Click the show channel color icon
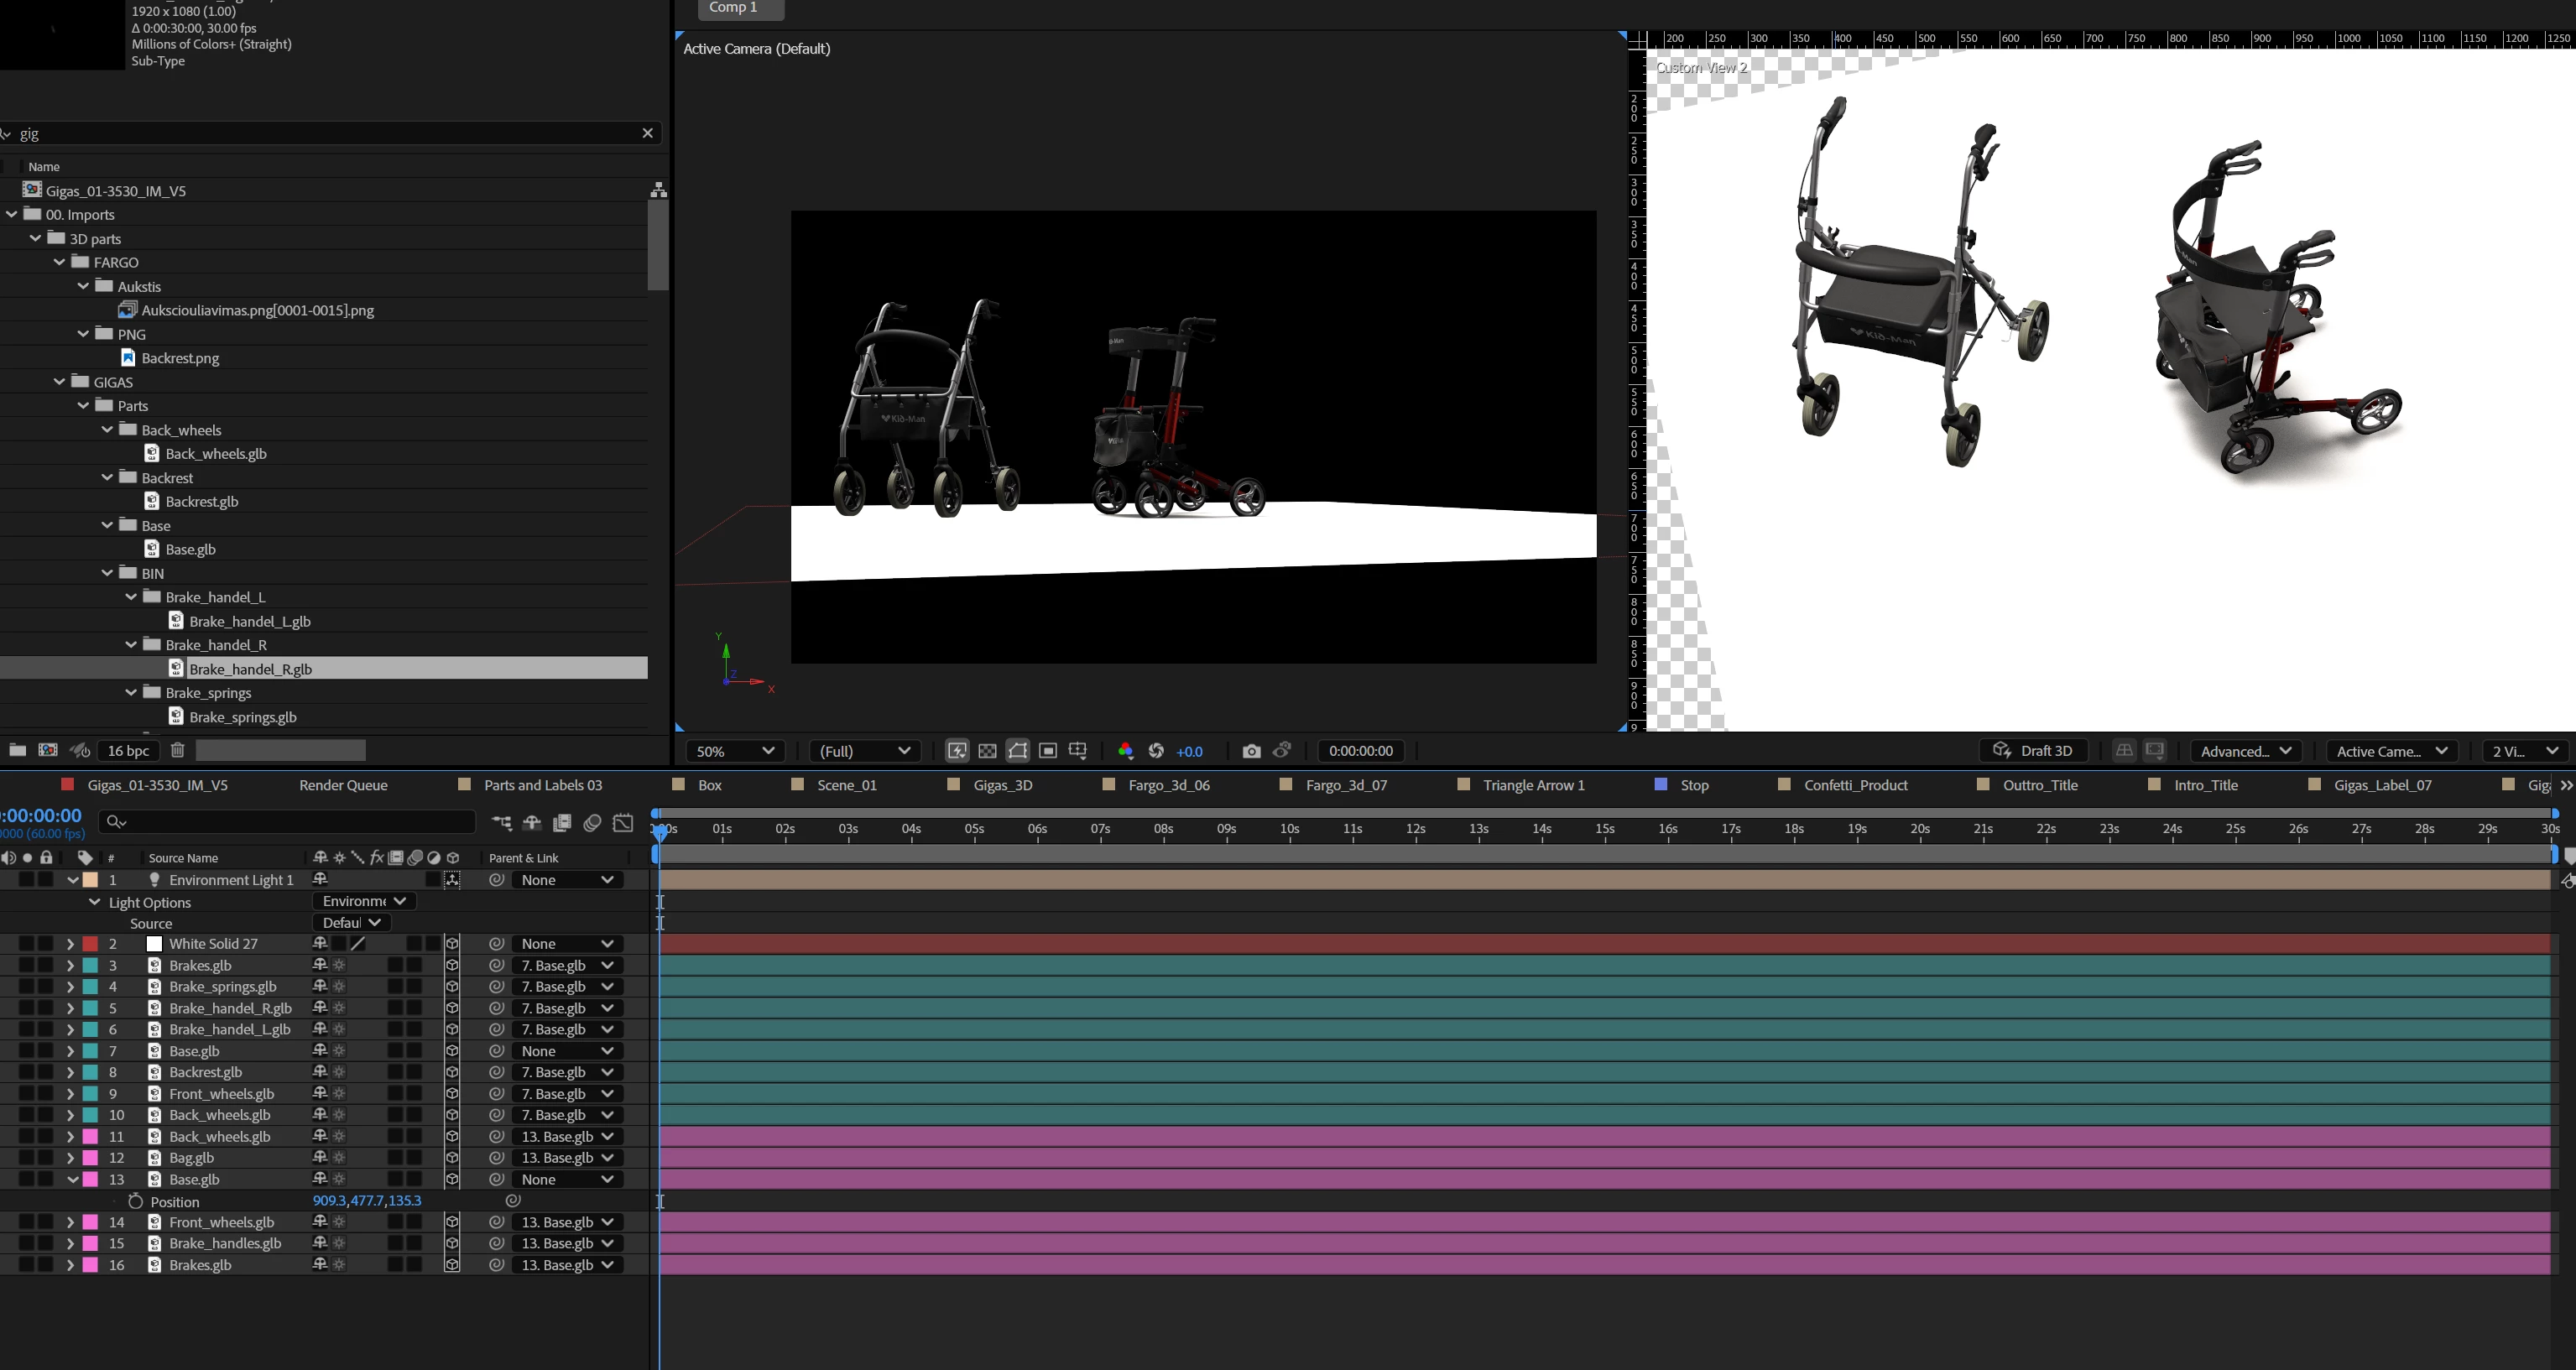 [x=1125, y=751]
